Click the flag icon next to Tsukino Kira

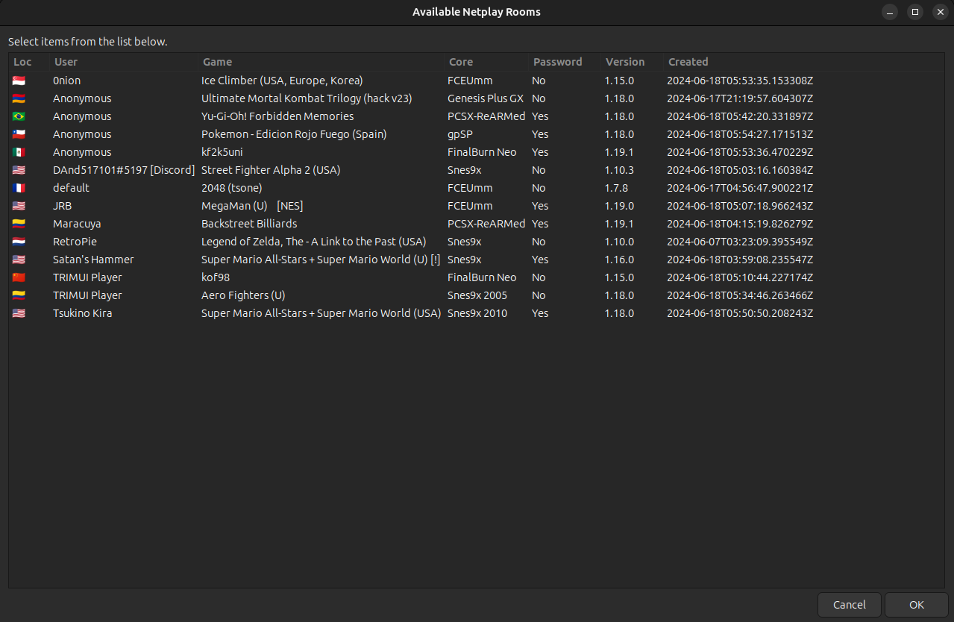[19, 313]
